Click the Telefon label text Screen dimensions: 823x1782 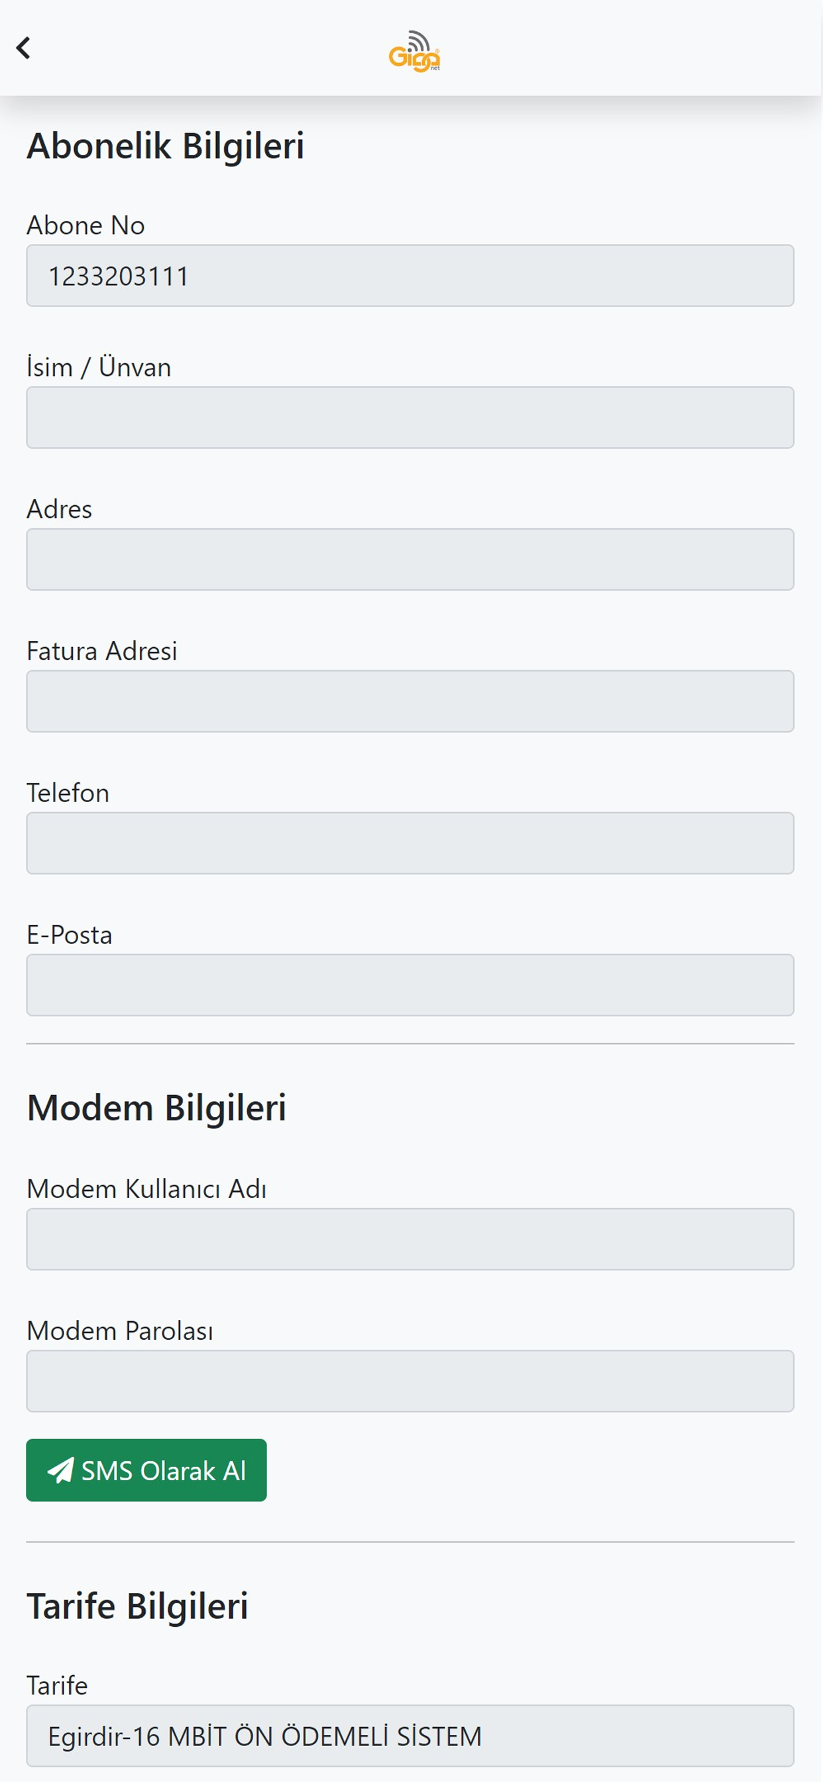[x=68, y=793]
